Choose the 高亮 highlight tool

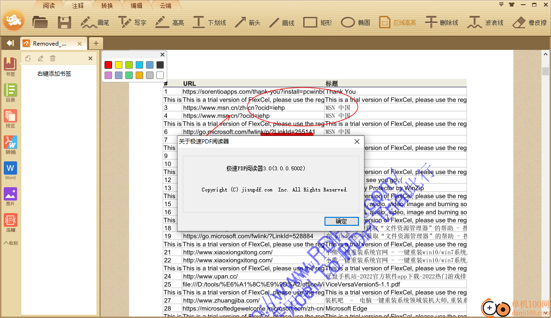(170, 23)
